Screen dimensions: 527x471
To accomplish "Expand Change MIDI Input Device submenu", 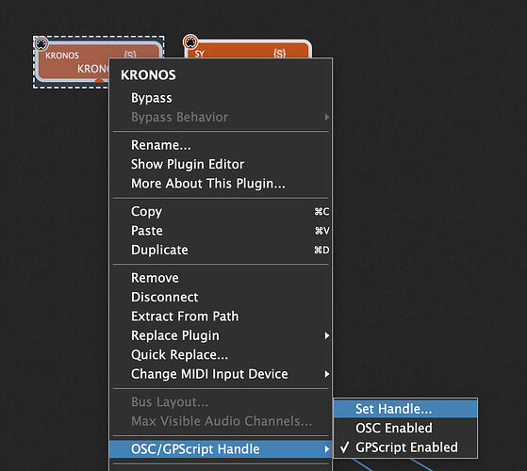I will (x=221, y=374).
